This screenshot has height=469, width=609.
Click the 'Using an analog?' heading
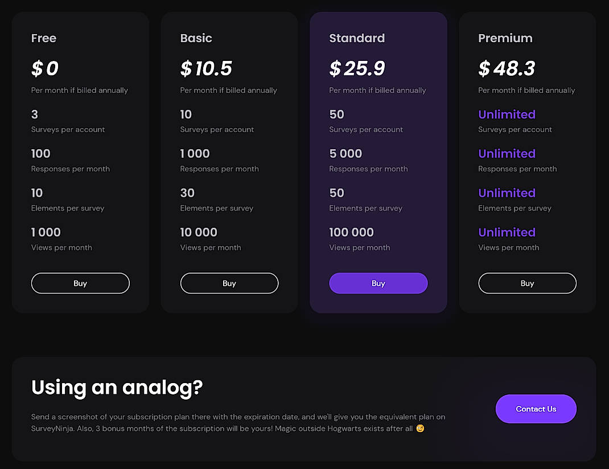coord(117,388)
